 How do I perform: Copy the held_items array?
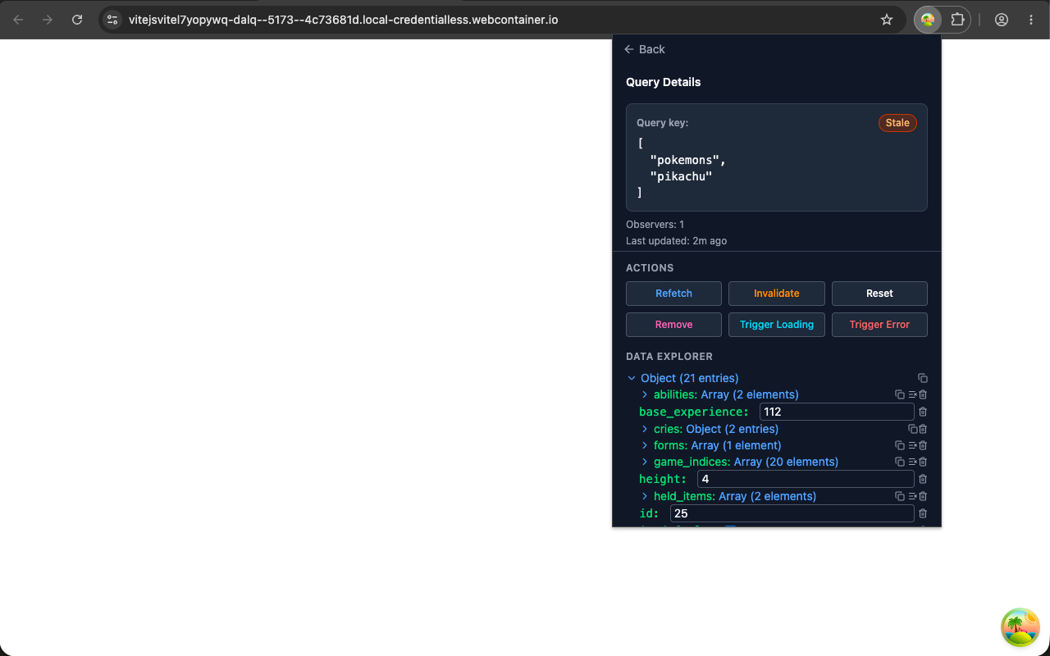[900, 496]
